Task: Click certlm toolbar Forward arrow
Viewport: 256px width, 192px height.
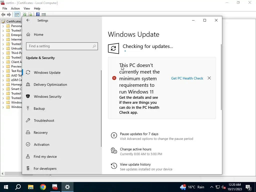Action: (x=9, y=14)
